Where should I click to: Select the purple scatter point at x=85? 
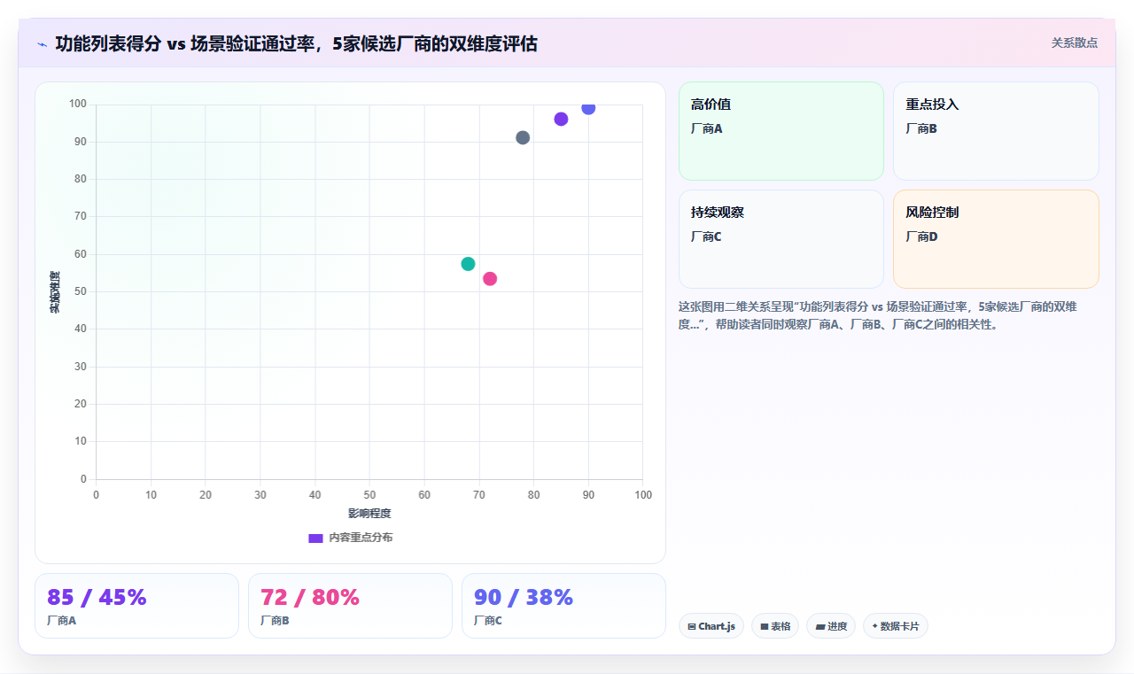[x=561, y=119]
